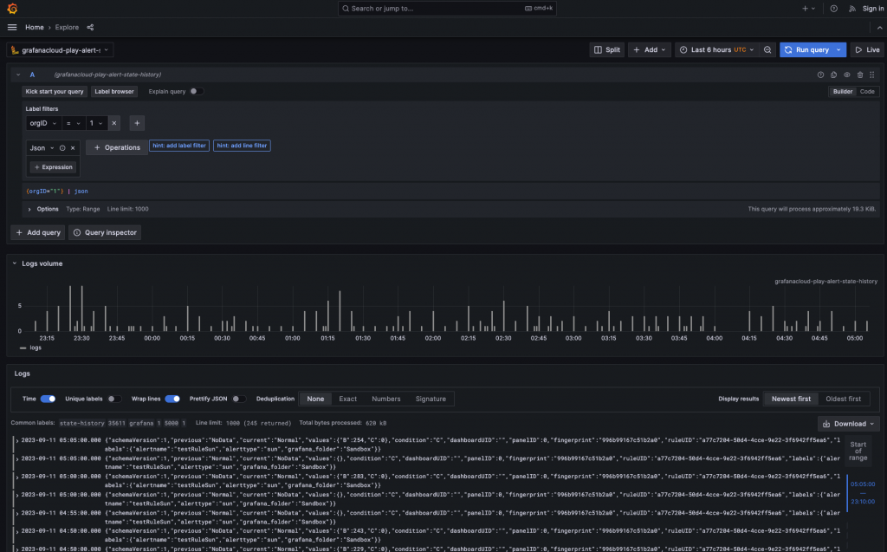
Task: Start Live streaming mode
Action: point(867,49)
